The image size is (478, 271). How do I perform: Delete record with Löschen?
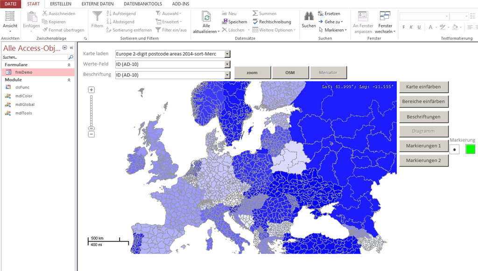pos(233,30)
